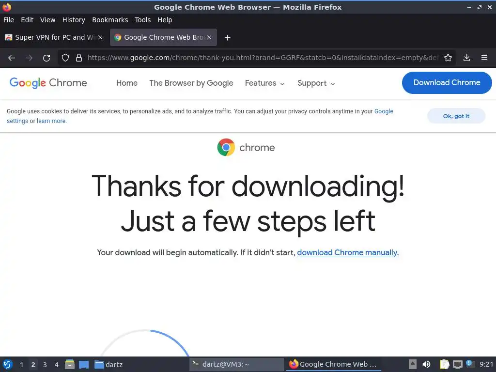Click the taskbar clock showing 9:21
Image resolution: width=496 pixels, height=372 pixels.
[x=486, y=364]
